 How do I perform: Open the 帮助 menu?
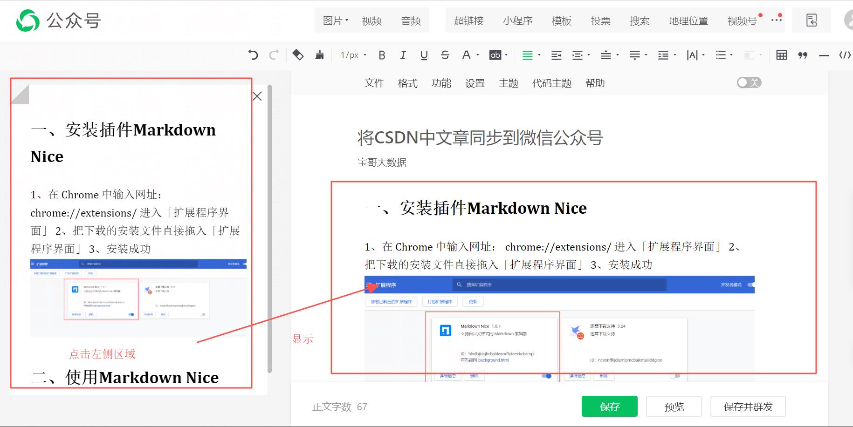[595, 83]
